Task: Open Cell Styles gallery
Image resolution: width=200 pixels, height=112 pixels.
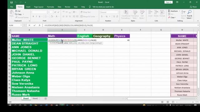Action: pos(142,15)
